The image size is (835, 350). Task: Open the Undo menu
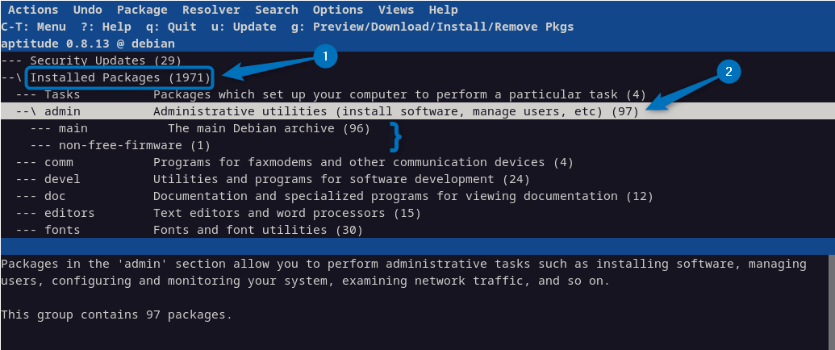pyautogui.click(x=87, y=10)
